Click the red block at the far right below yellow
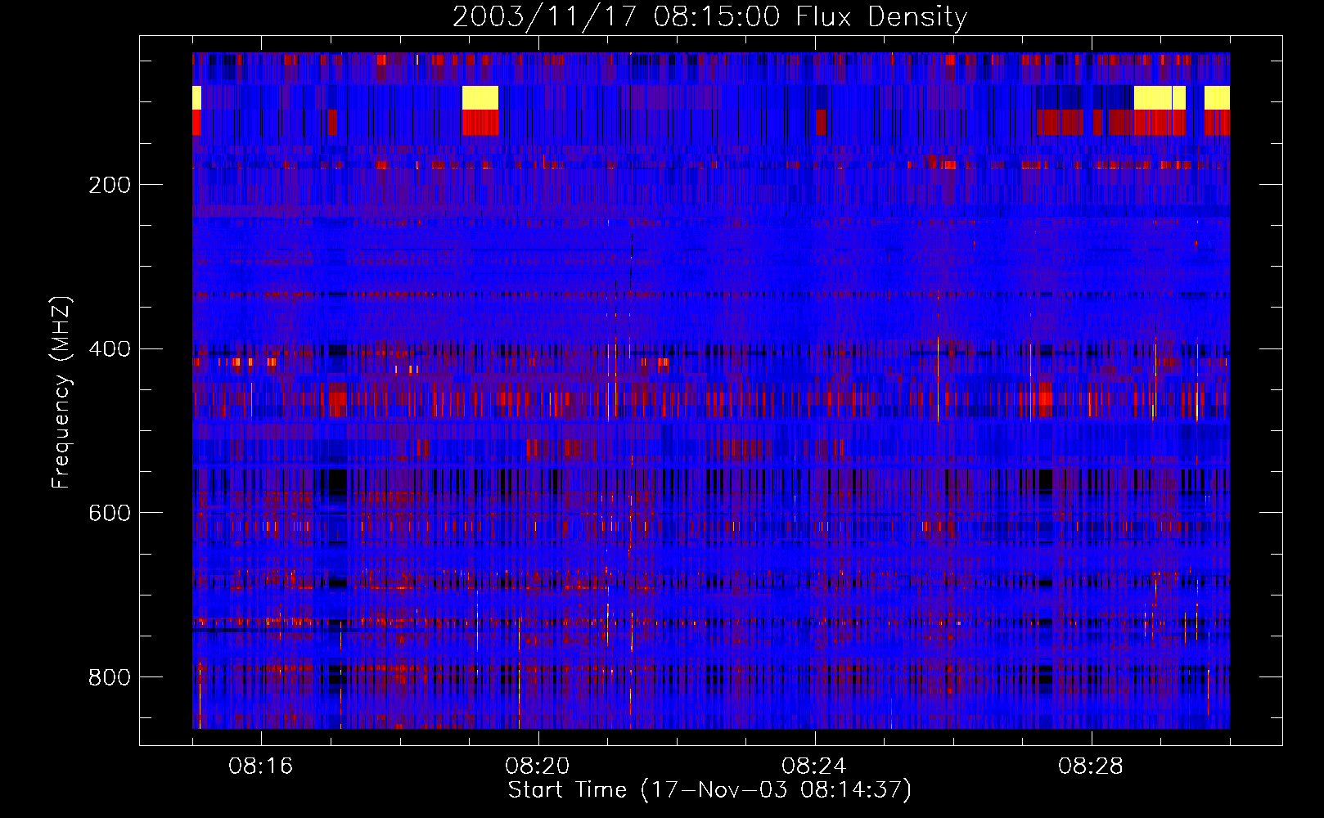The height and width of the screenshot is (818, 1324). click(x=1217, y=123)
